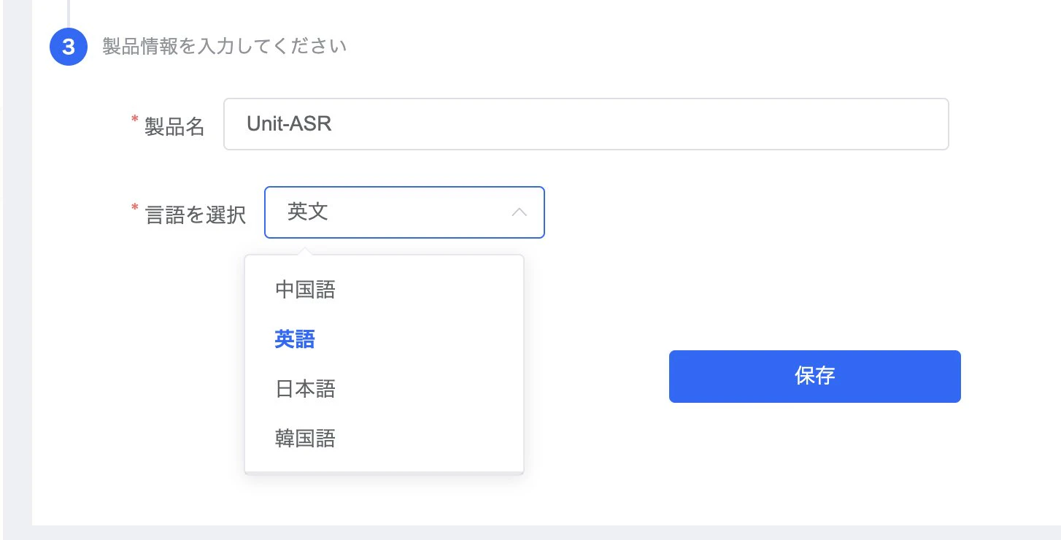Click the small pointer tip atop the dropdown list
Viewport: 1061px width, 540px height.
point(306,251)
